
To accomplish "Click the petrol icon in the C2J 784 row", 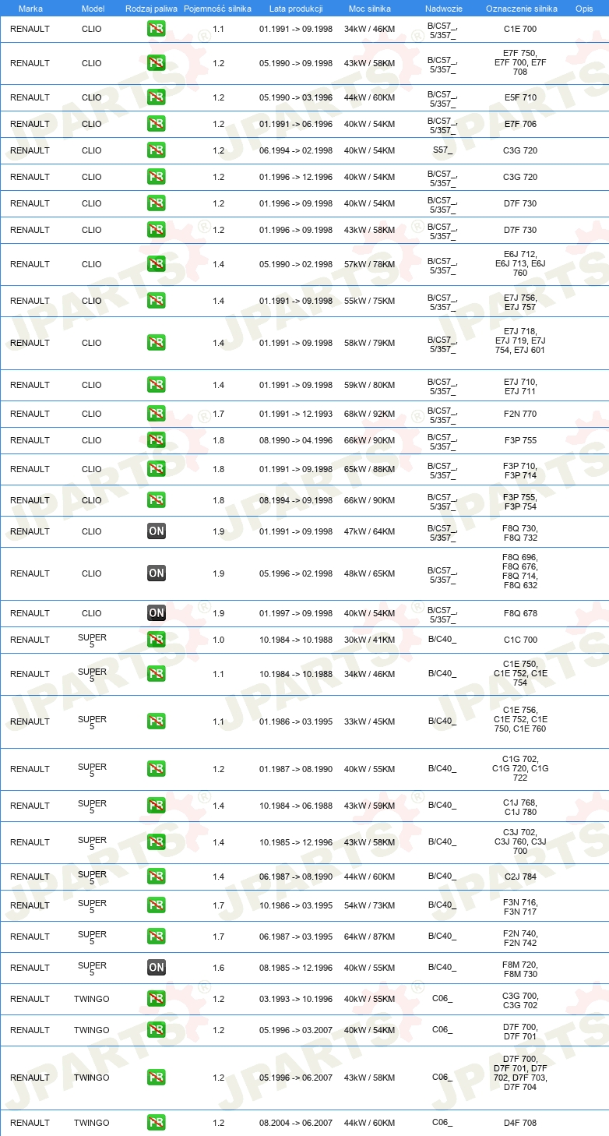I will click(x=157, y=877).
